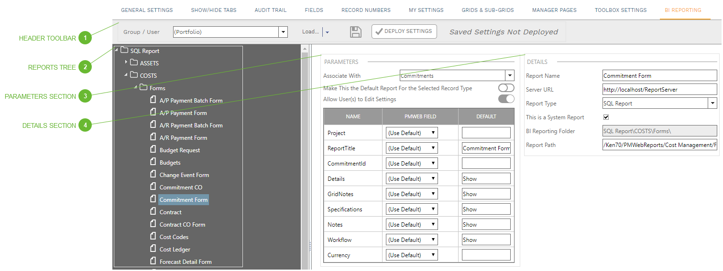Open the Toolbox Settings tab
723x271 pixels.
click(621, 10)
